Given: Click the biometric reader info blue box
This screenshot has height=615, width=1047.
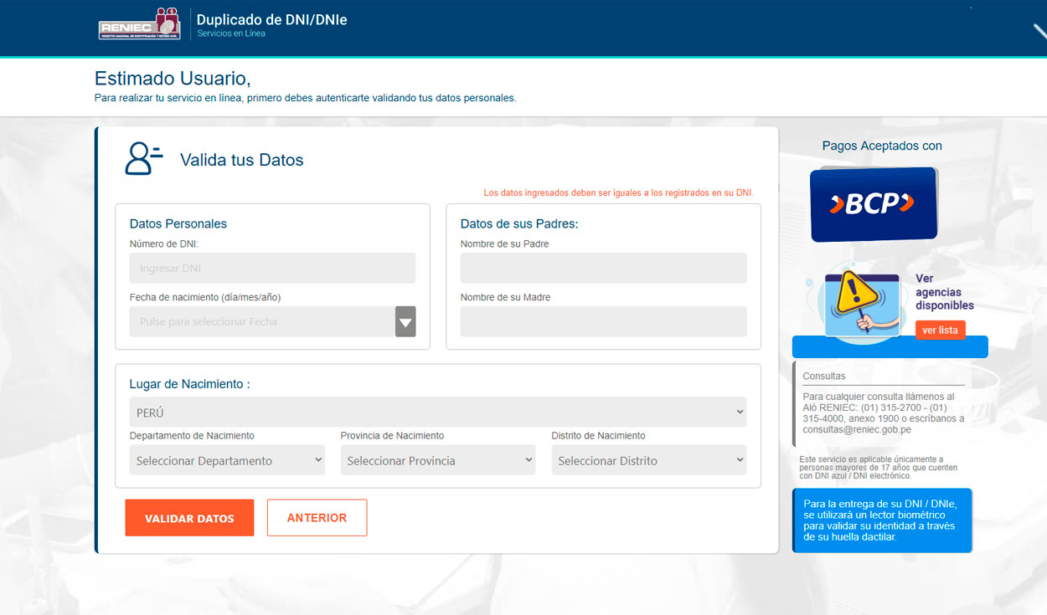Looking at the screenshot, I should tap(882, 520).
